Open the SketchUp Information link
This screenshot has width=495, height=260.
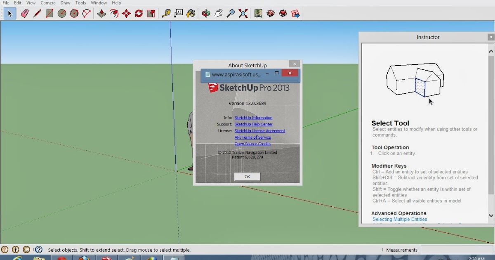tap(253, 118)
